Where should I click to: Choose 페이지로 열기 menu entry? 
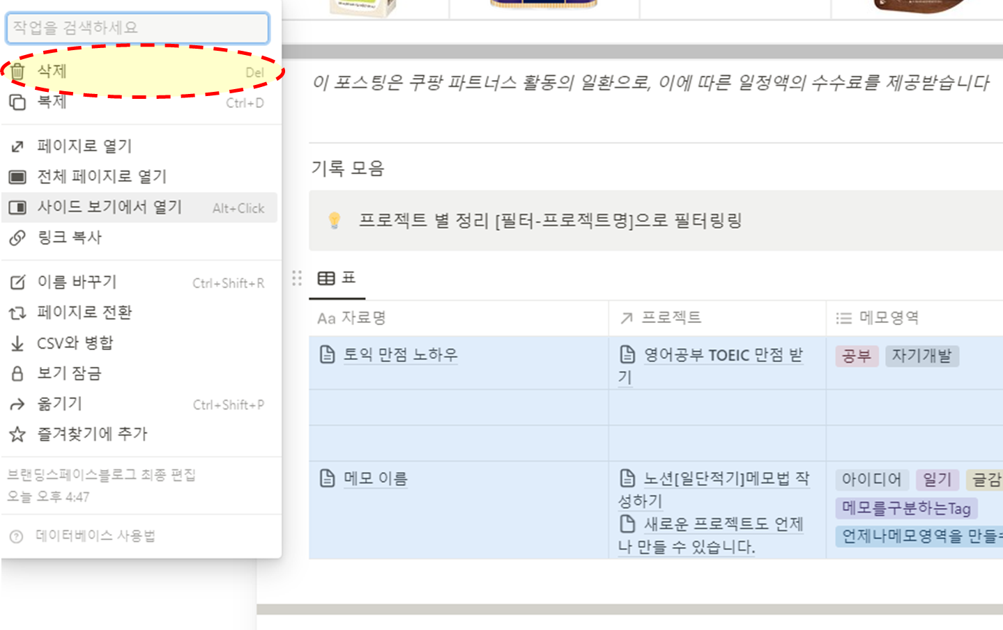(x=139, y=147)
